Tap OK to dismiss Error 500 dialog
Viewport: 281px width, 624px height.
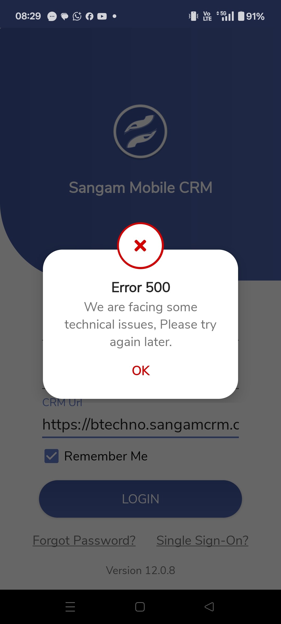pos(141,370)
